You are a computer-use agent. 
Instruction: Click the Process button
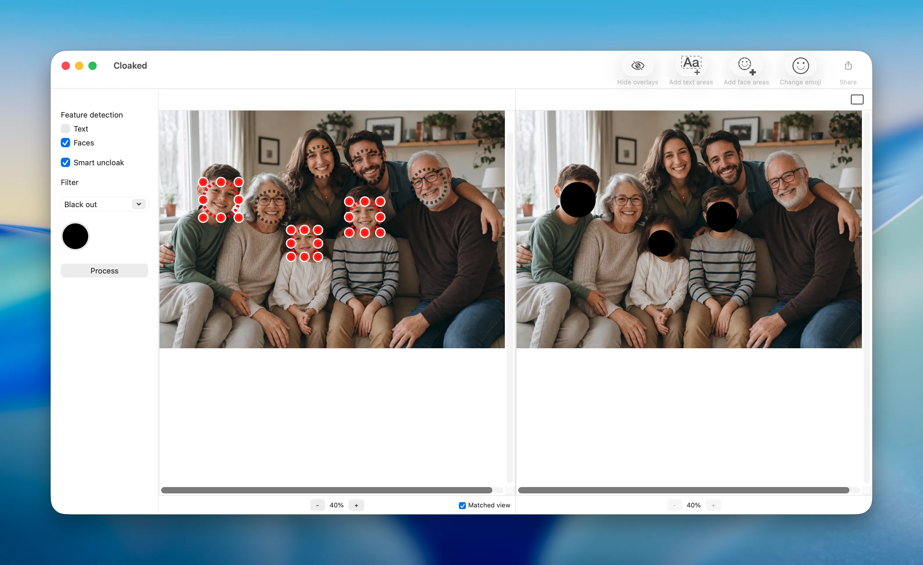[x=104, y=271]
